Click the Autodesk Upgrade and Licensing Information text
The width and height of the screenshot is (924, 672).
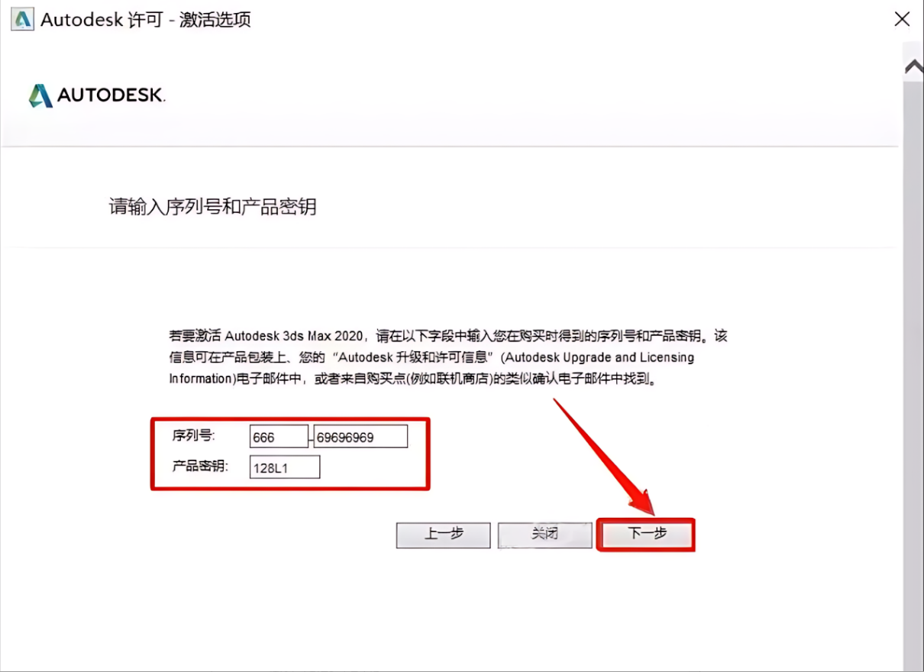[x=599, y=357]
